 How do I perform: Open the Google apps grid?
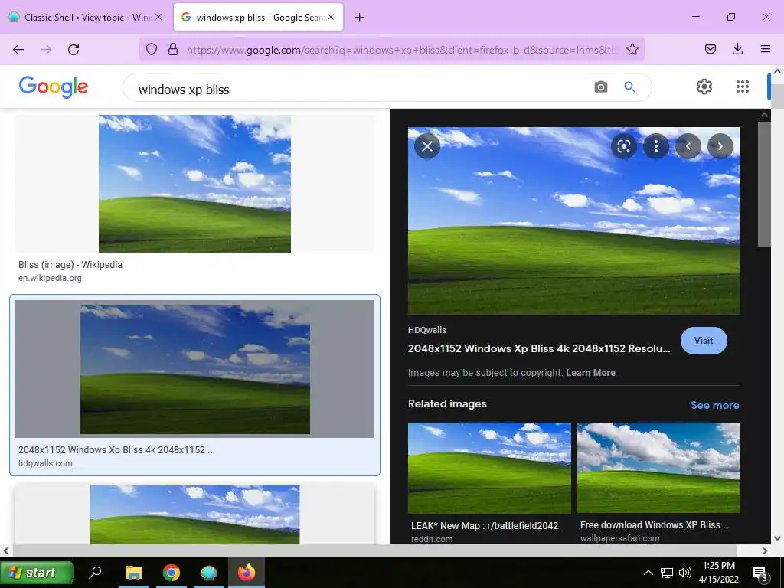point(743,87)
